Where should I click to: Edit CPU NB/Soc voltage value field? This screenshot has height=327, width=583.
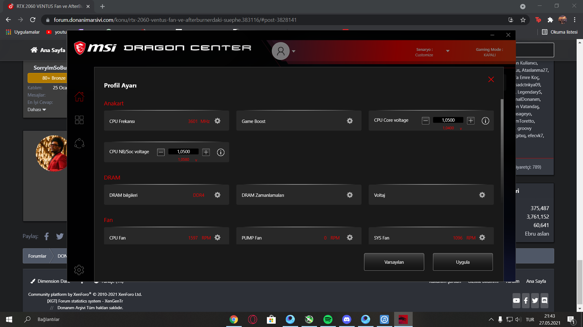click(183, 152)
